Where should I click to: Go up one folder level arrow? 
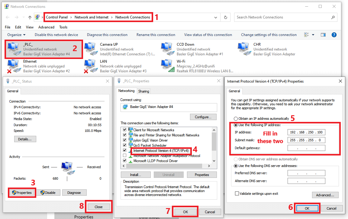30,17
